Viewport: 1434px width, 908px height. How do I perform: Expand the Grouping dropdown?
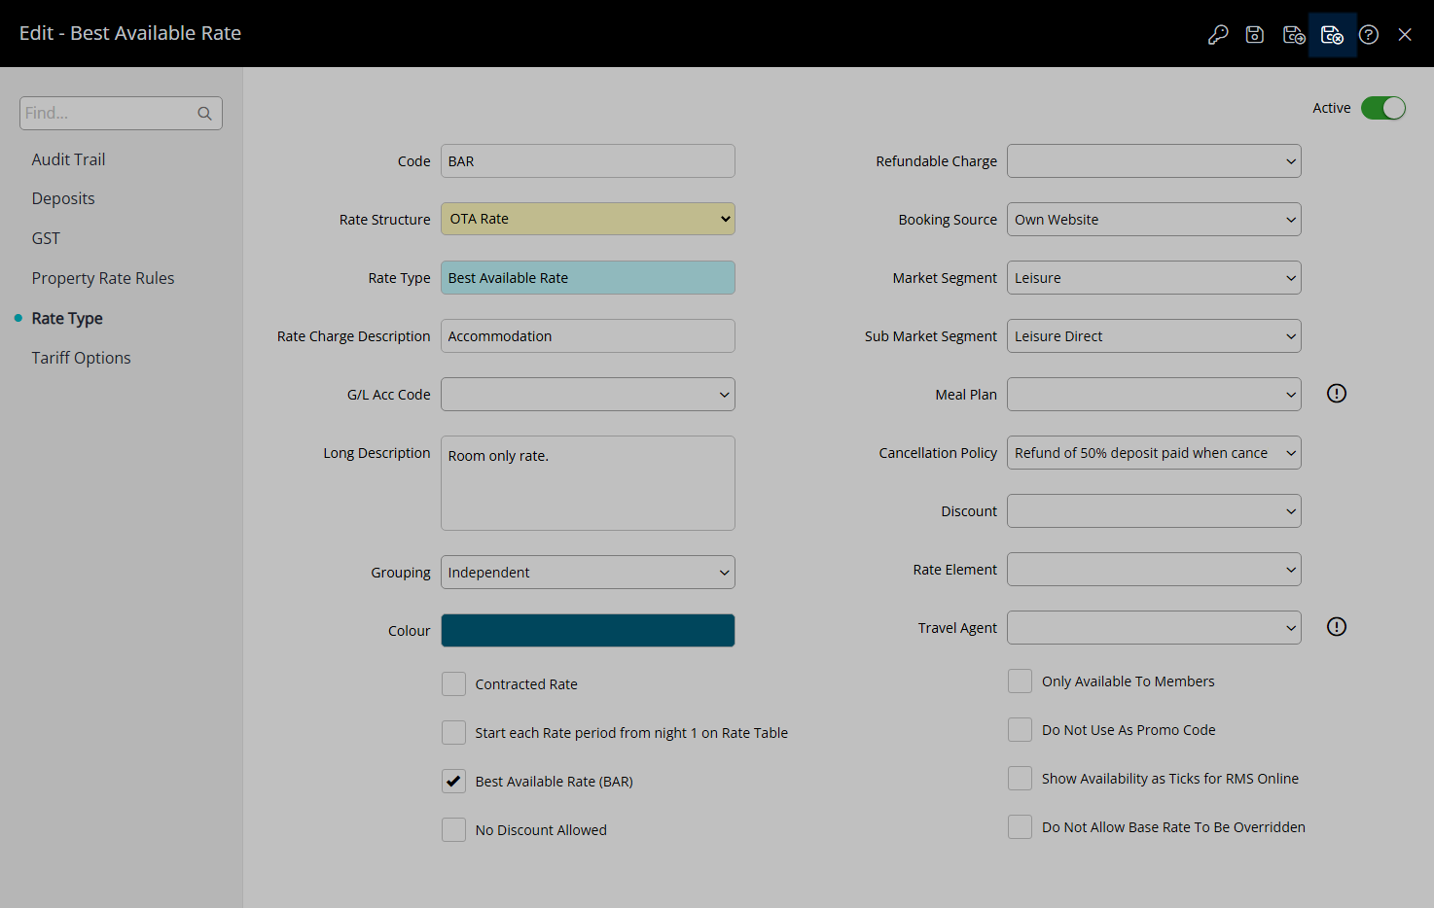pos(588,573)
